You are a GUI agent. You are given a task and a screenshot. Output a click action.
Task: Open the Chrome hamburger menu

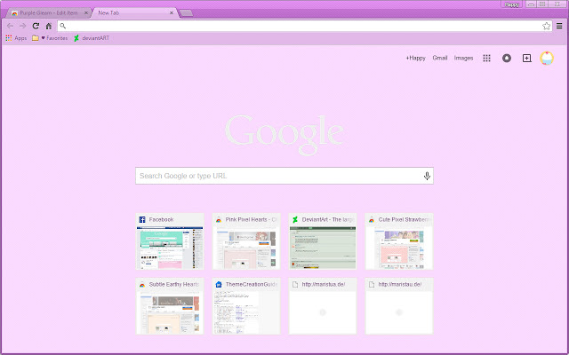click(x=559, y=26)
